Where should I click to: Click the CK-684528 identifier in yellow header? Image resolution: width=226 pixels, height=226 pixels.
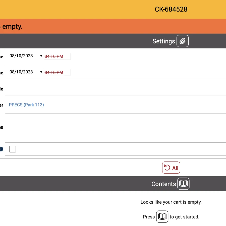pyautogui.click(x=171, y=10)
